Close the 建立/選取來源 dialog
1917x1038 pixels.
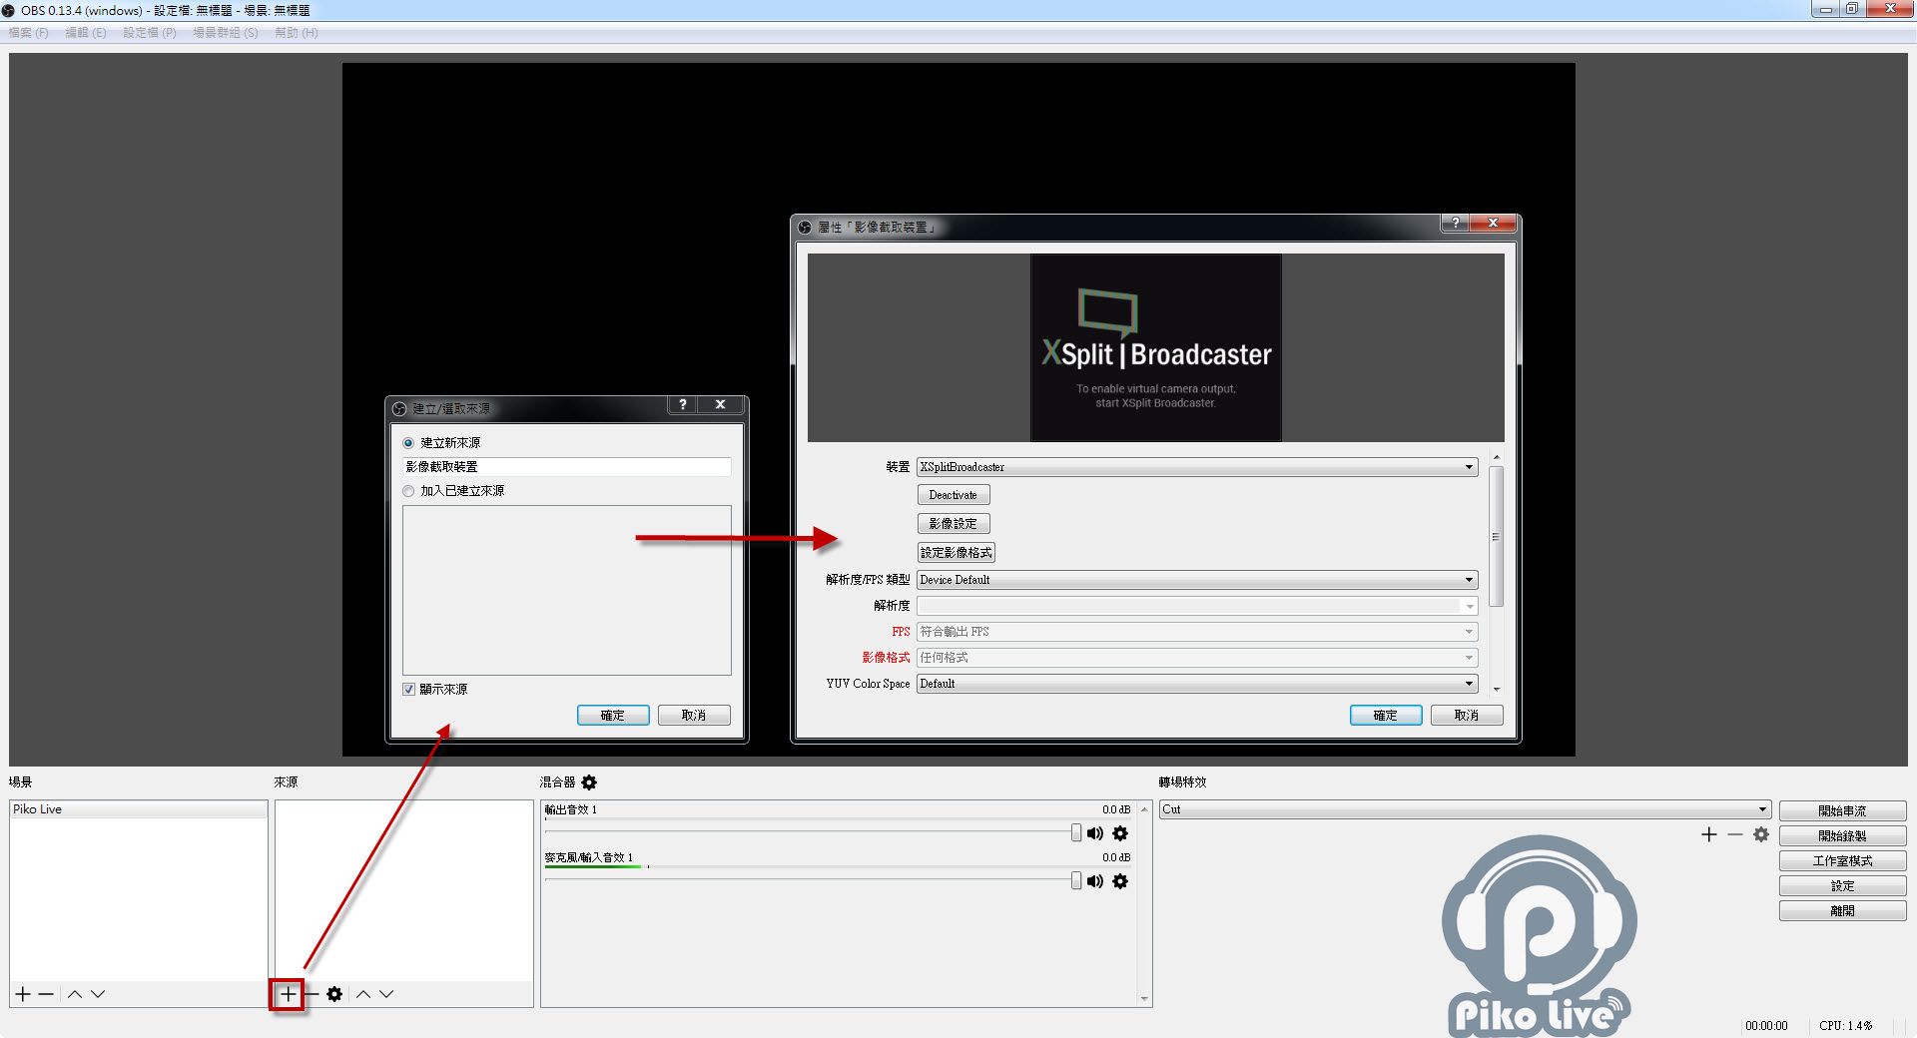pos(720,404)
